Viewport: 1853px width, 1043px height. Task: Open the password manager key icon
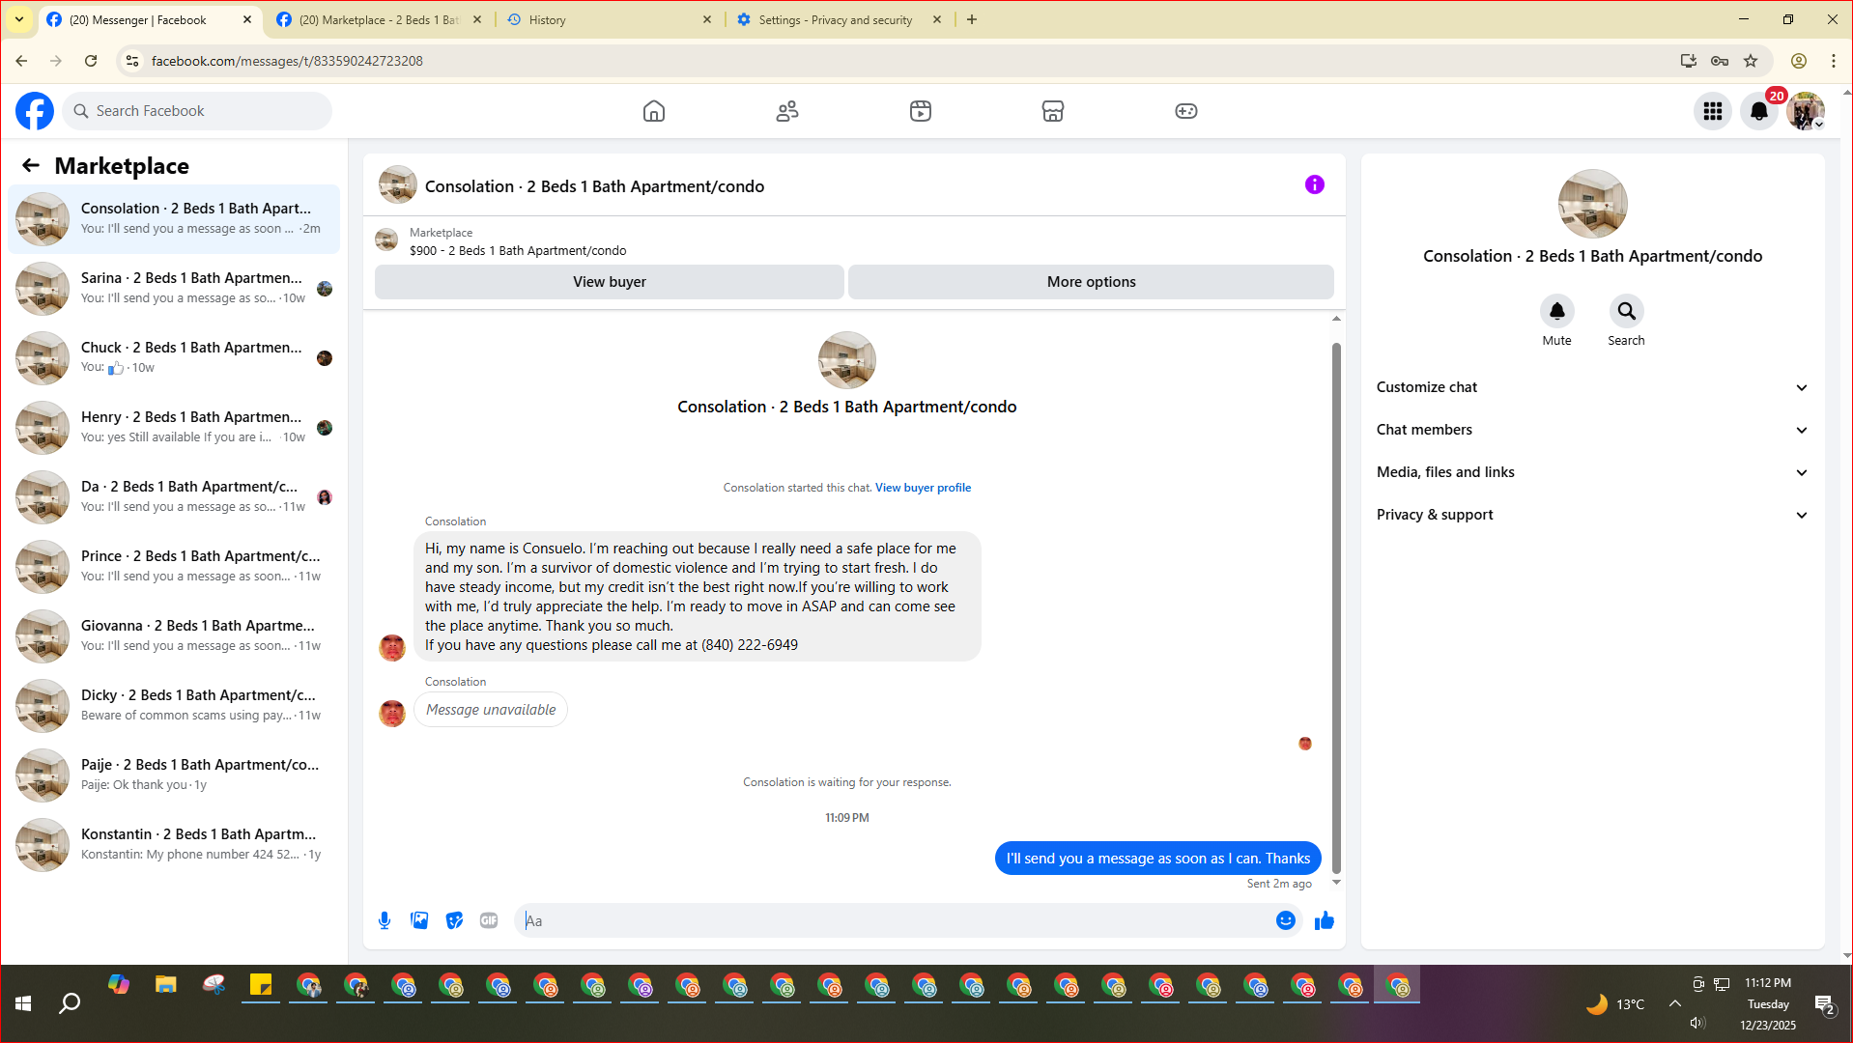tap(1720, 61)
